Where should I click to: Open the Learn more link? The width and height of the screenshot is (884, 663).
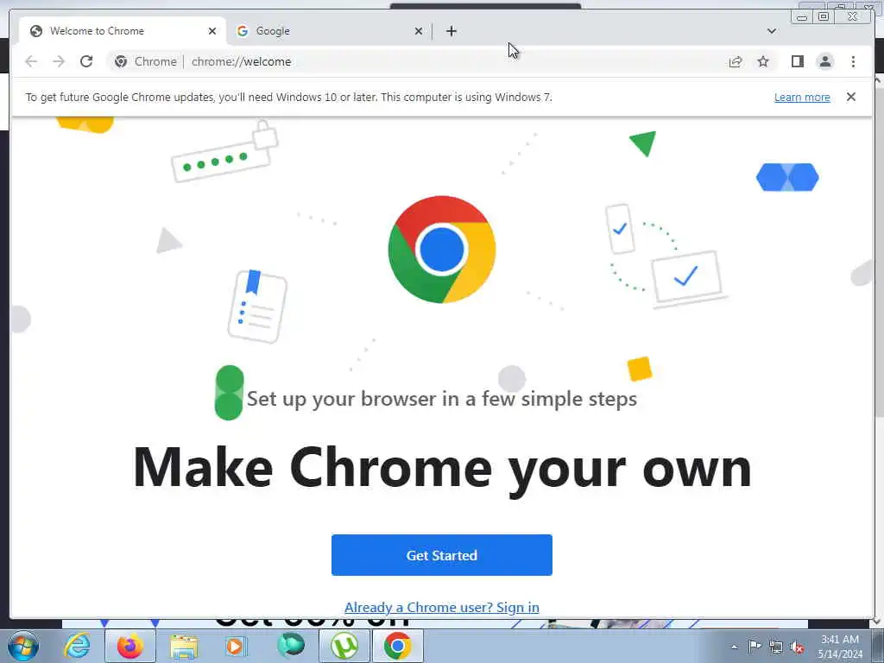point(802,97)
